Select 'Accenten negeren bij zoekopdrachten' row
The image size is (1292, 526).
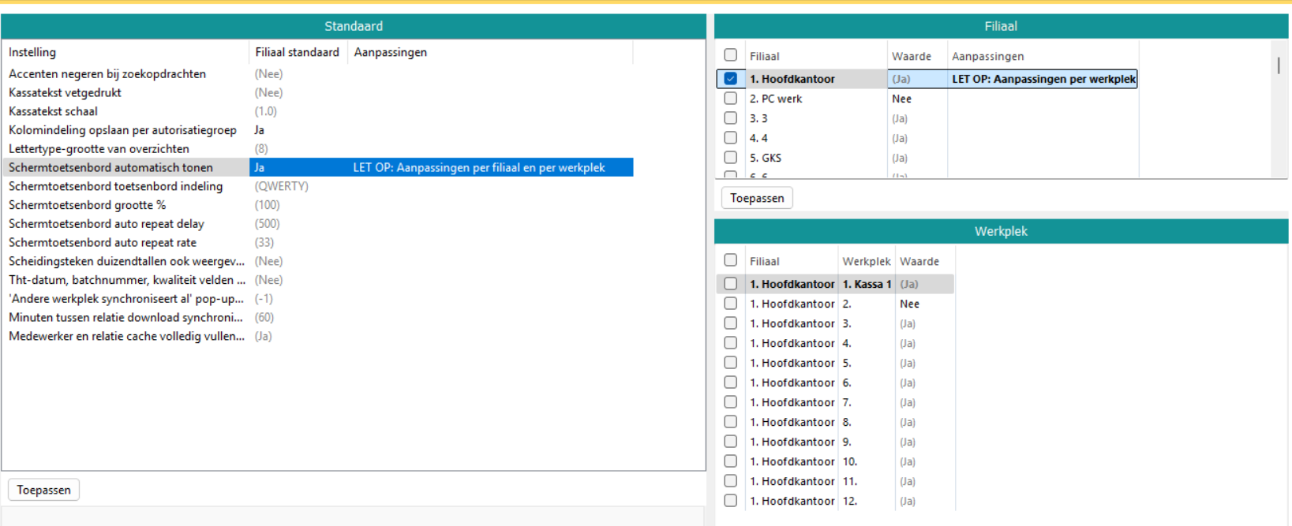[107, 73]
